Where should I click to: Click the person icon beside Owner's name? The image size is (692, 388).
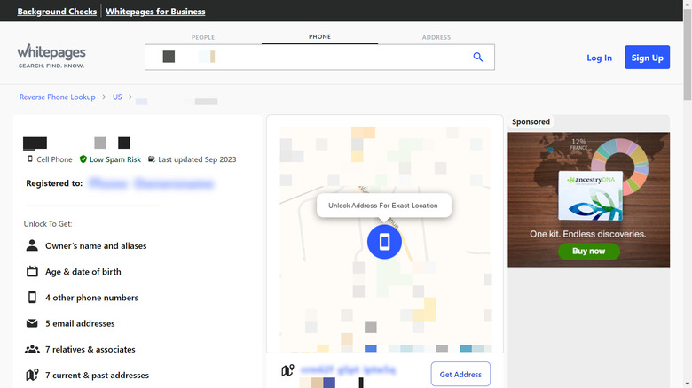(x=32, y=245)
